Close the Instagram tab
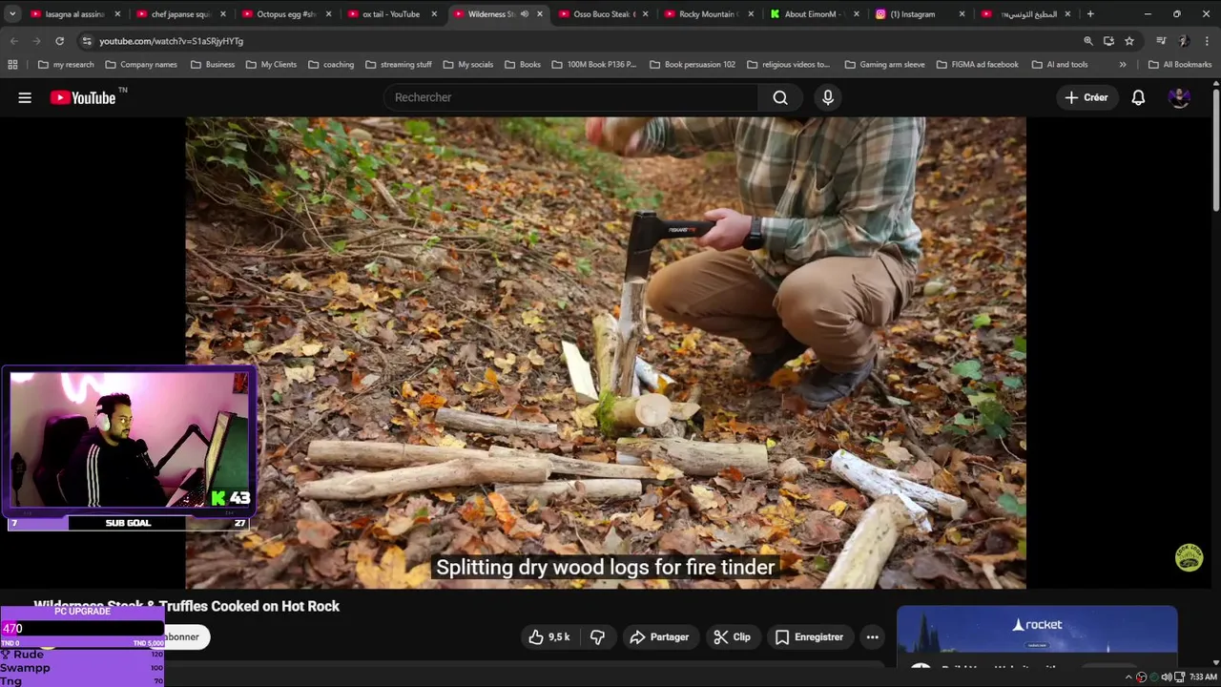Image resolution: width=1221 pixels, height=687 pixels. pos(962,14)
